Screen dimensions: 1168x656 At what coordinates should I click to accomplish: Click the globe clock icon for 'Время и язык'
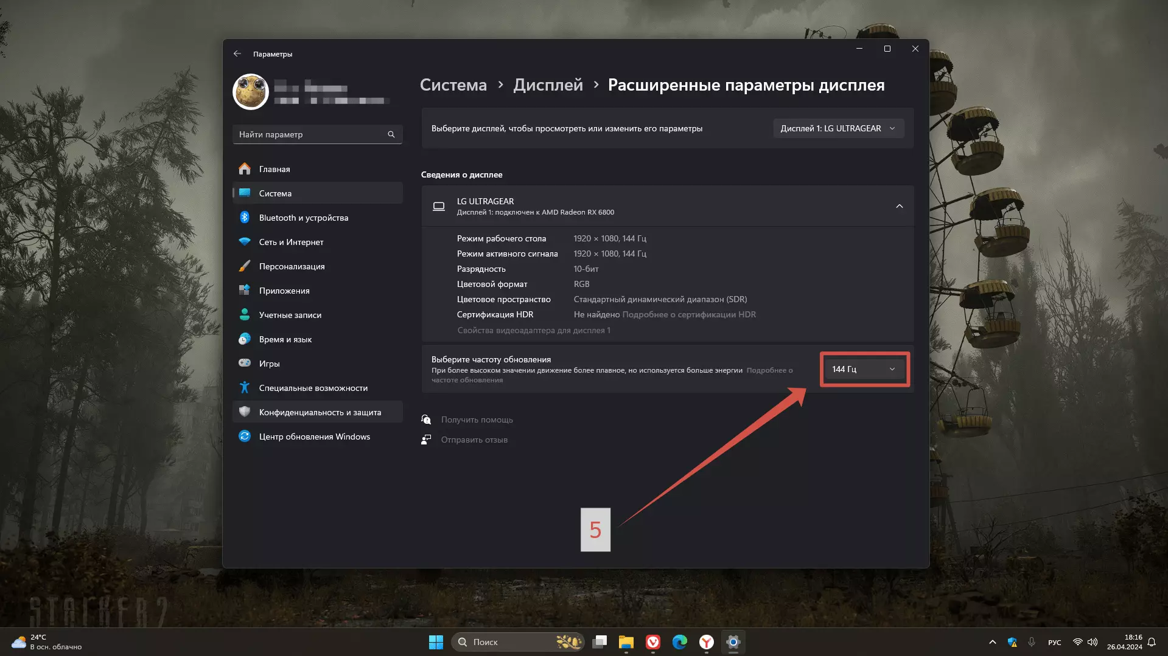point(245,339)
